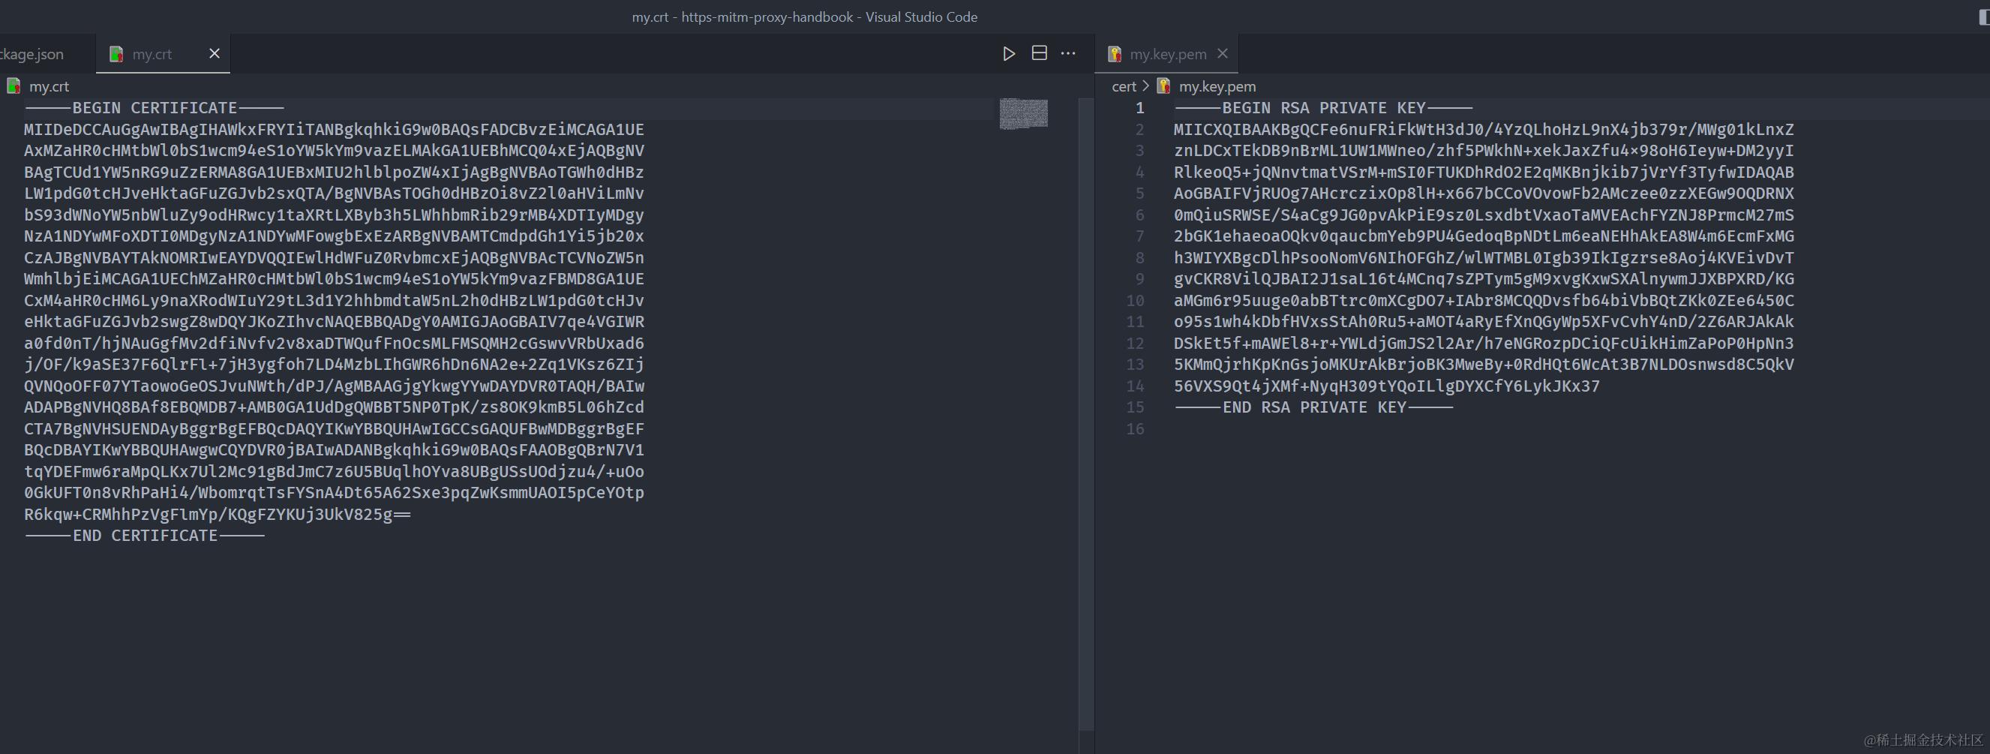The height and width of the screenshot is (754, 1990).
Task: Click the END RSA PRIVATE KEY line
Action: (1313, 407)
